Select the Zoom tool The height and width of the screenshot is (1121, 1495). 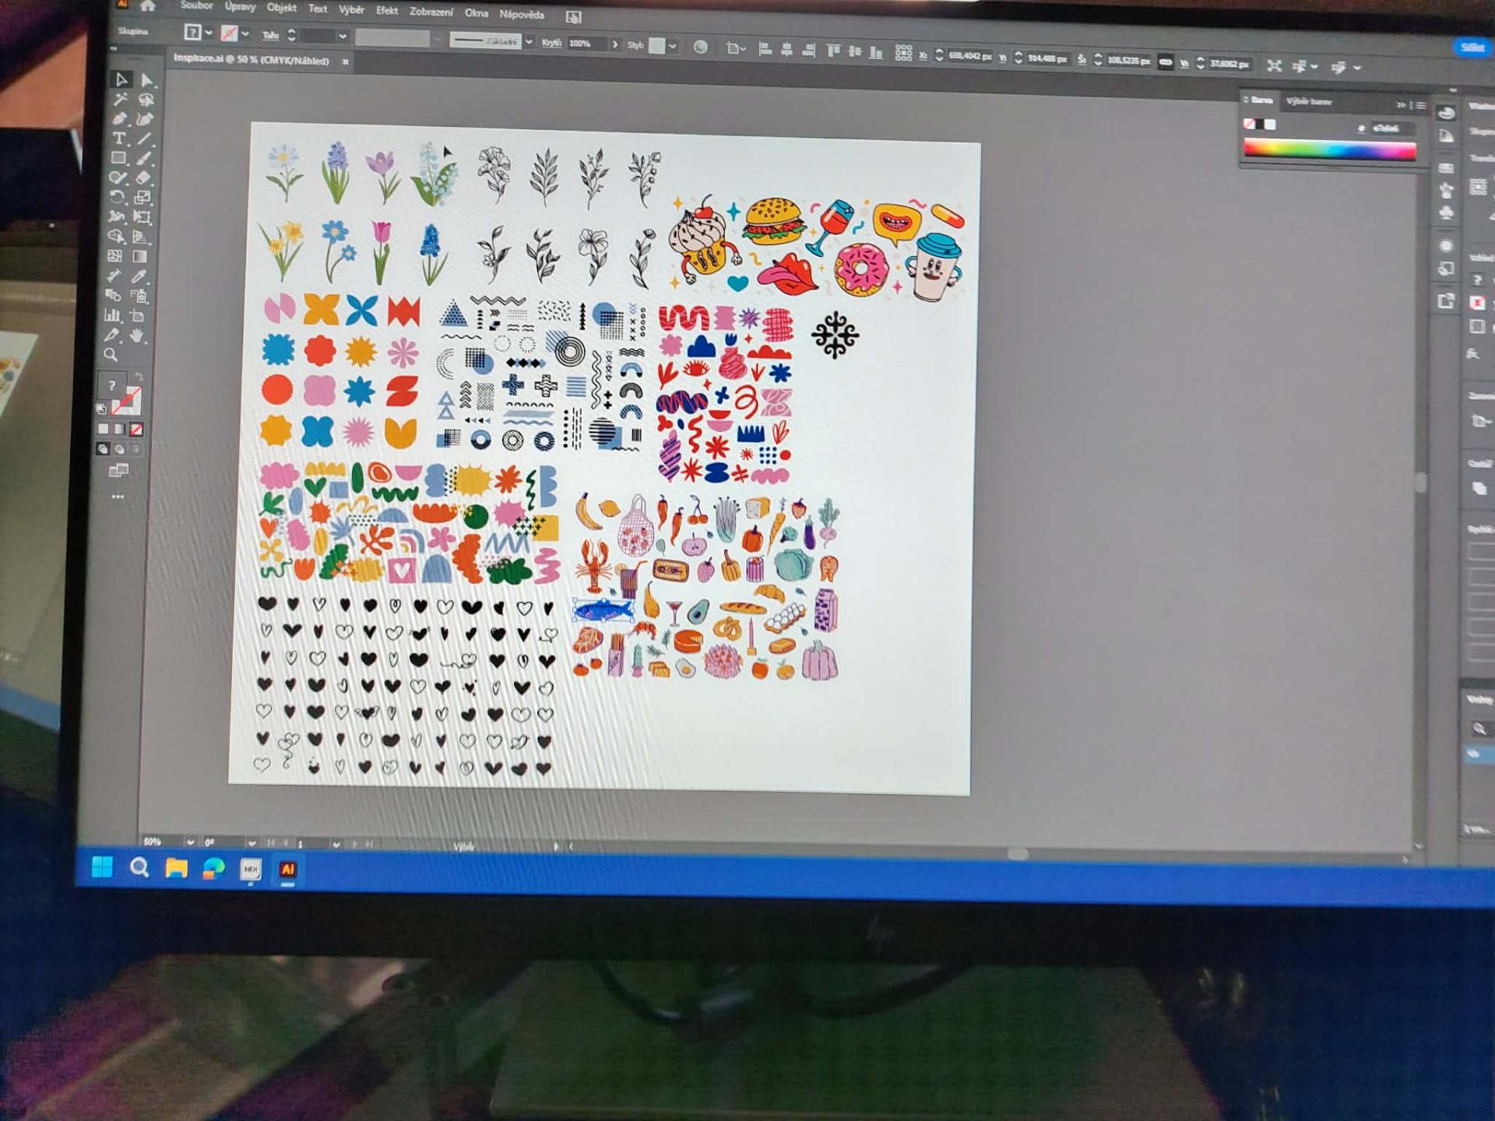[x=111, y=355]
